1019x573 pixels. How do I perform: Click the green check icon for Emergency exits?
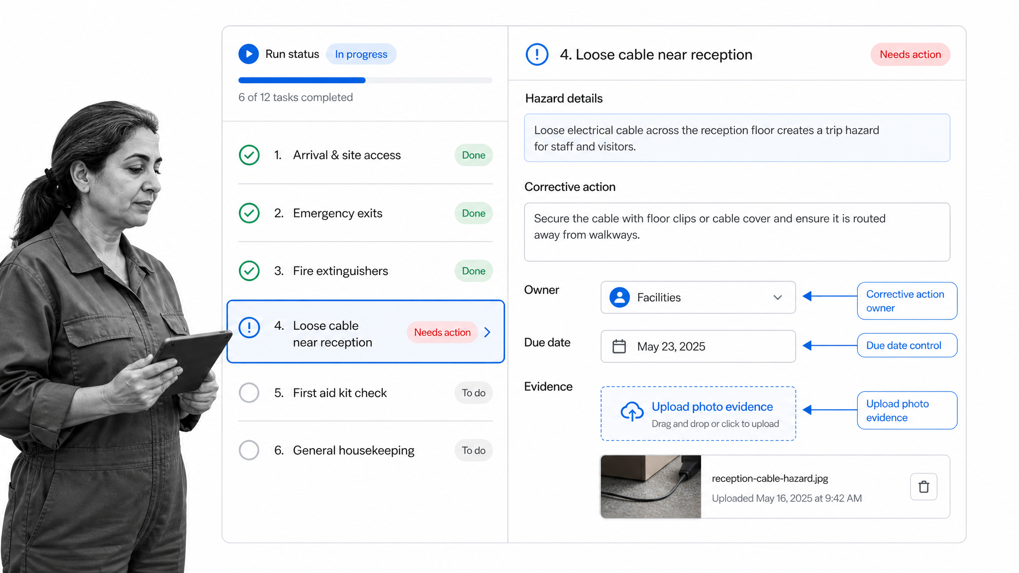(249, 213)
